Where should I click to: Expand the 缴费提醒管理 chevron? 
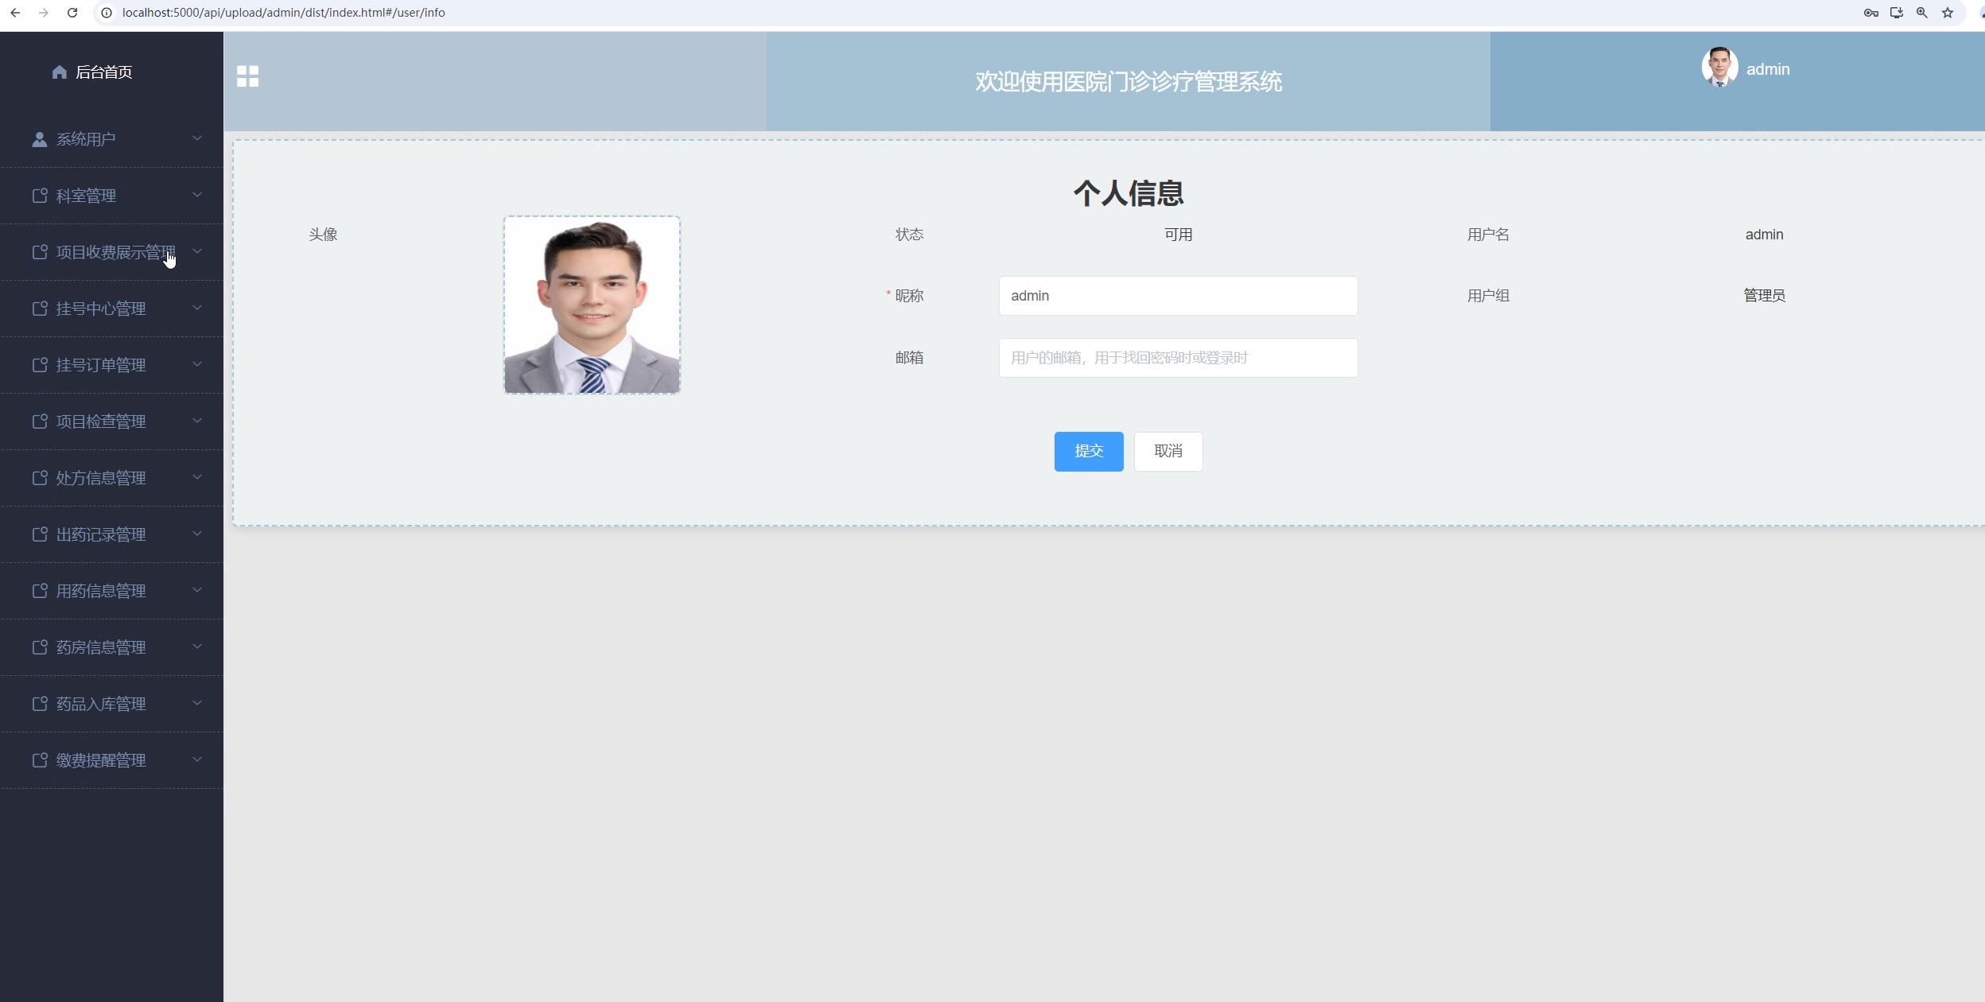[x=197, y=759]
